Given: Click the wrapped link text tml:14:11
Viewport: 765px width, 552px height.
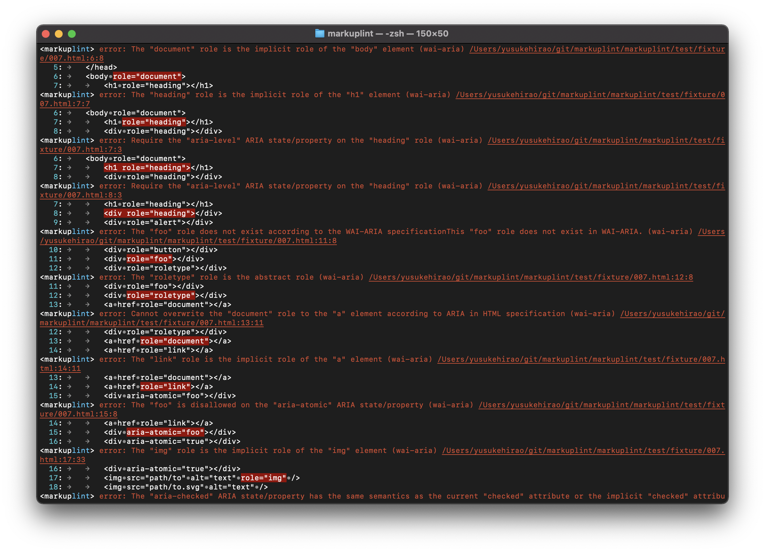Looking at the screenshot, I should pyautogui.click(x=60, y=369).
